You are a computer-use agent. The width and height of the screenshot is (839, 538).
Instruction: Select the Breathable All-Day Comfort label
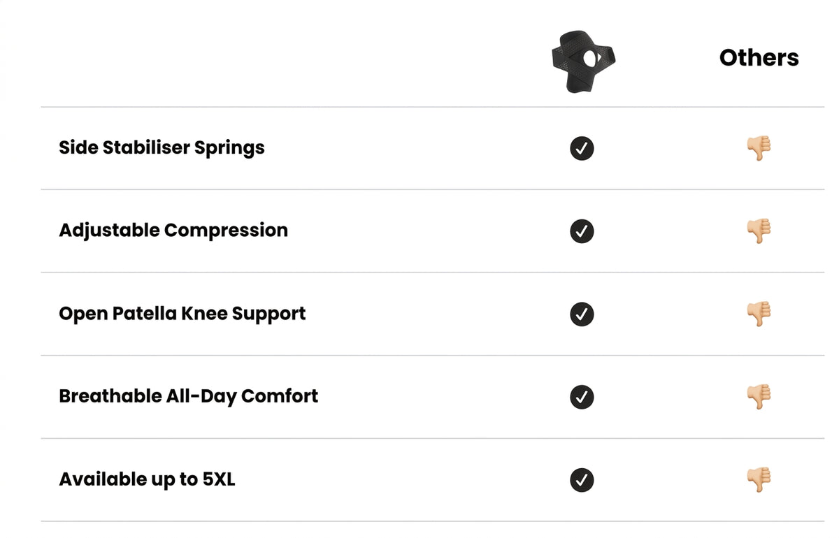(x=189, y=396)
